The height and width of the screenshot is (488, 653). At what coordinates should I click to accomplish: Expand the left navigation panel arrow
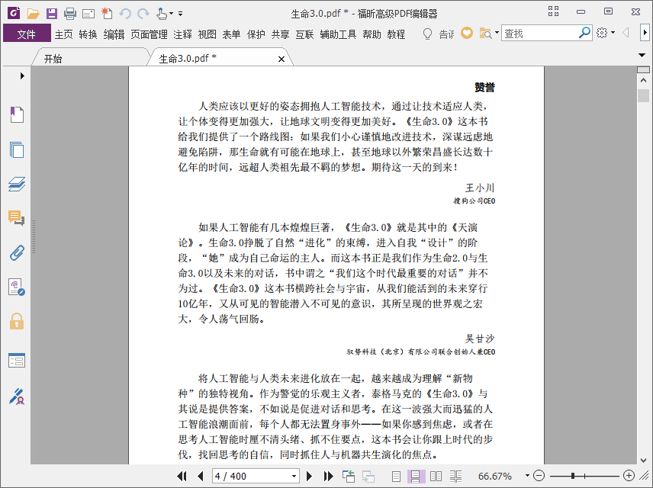tap(22, 75)
